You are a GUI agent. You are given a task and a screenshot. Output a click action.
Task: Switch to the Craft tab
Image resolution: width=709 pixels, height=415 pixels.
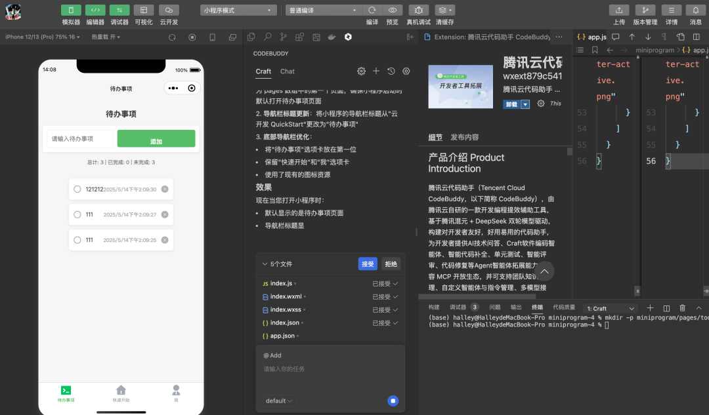click(263, 71)
